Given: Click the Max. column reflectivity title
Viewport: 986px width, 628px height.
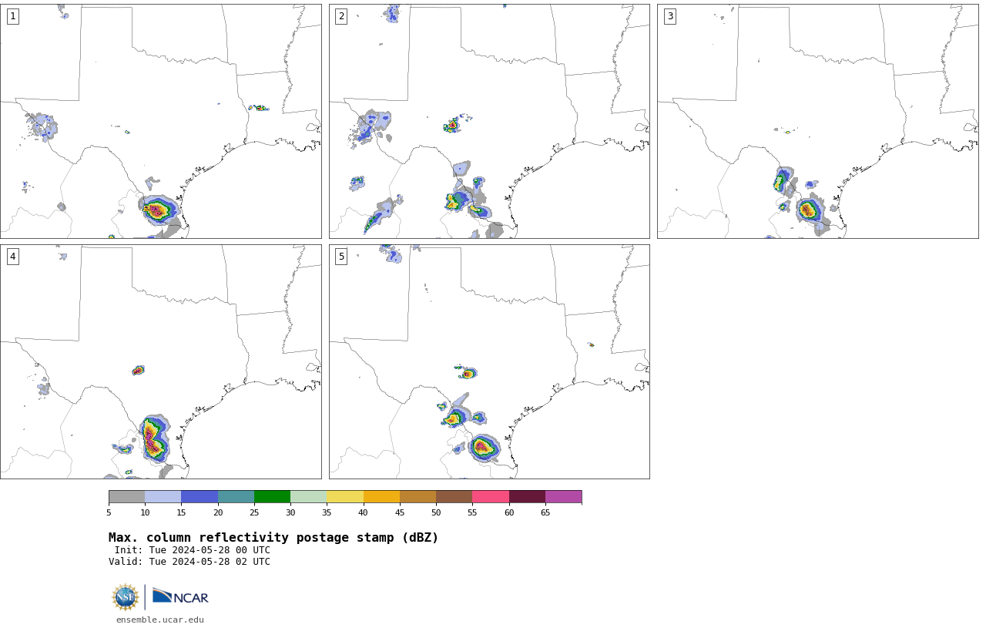Looking at the screenshot, I should coord(273,538).
